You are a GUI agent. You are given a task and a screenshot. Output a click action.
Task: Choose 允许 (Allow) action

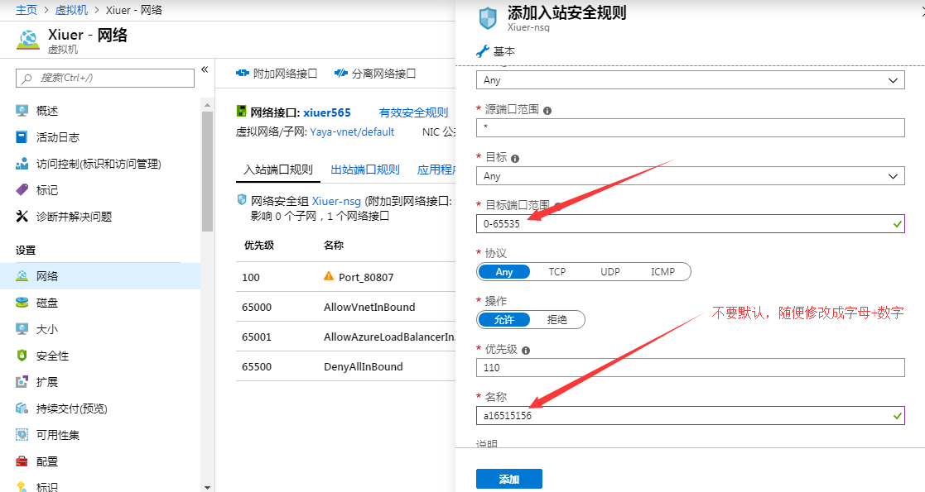tap(503, 319)
